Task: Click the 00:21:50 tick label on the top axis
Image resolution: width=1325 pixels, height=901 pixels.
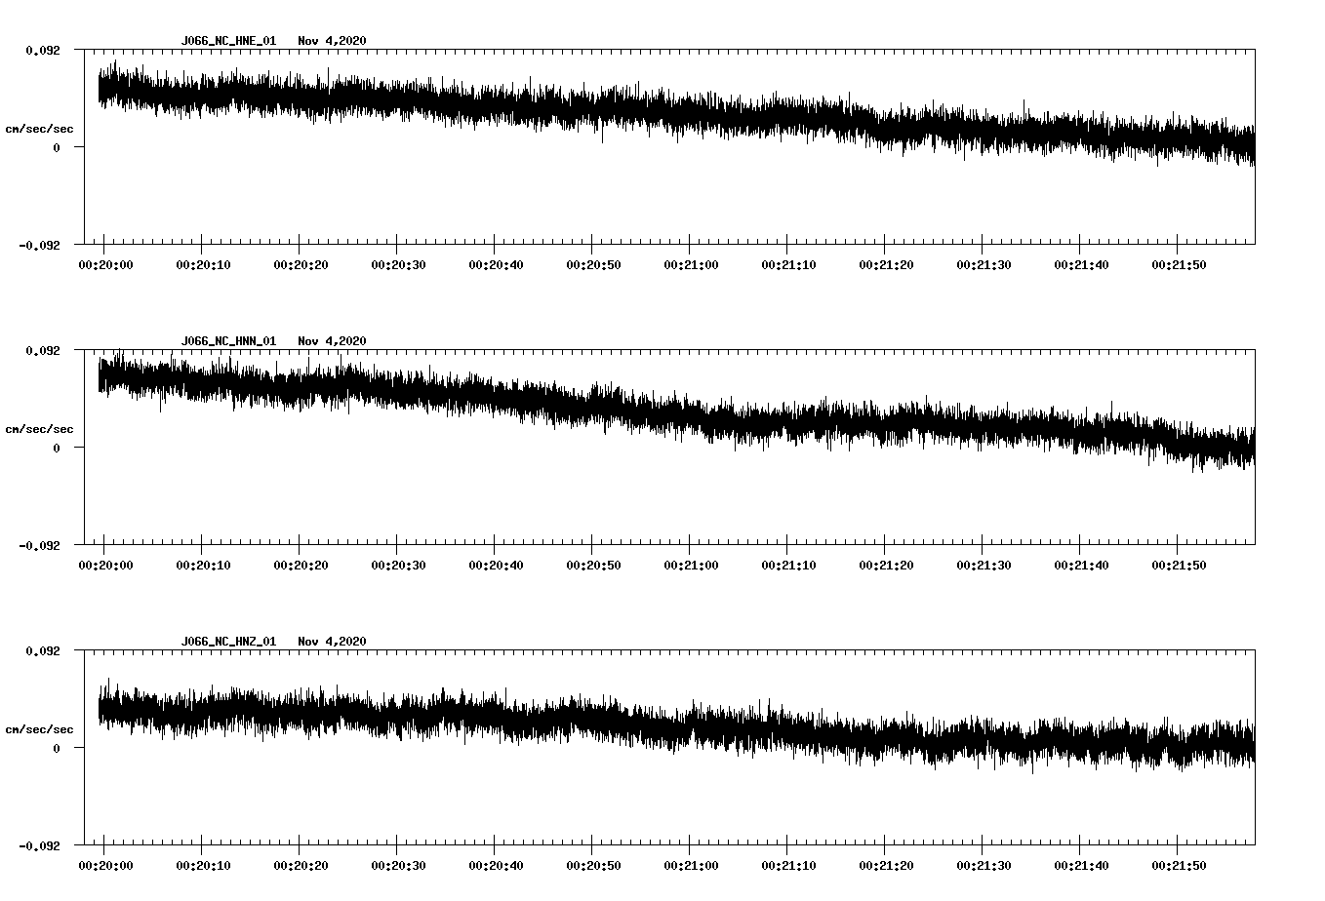Action: click(x=1181, y=261)
